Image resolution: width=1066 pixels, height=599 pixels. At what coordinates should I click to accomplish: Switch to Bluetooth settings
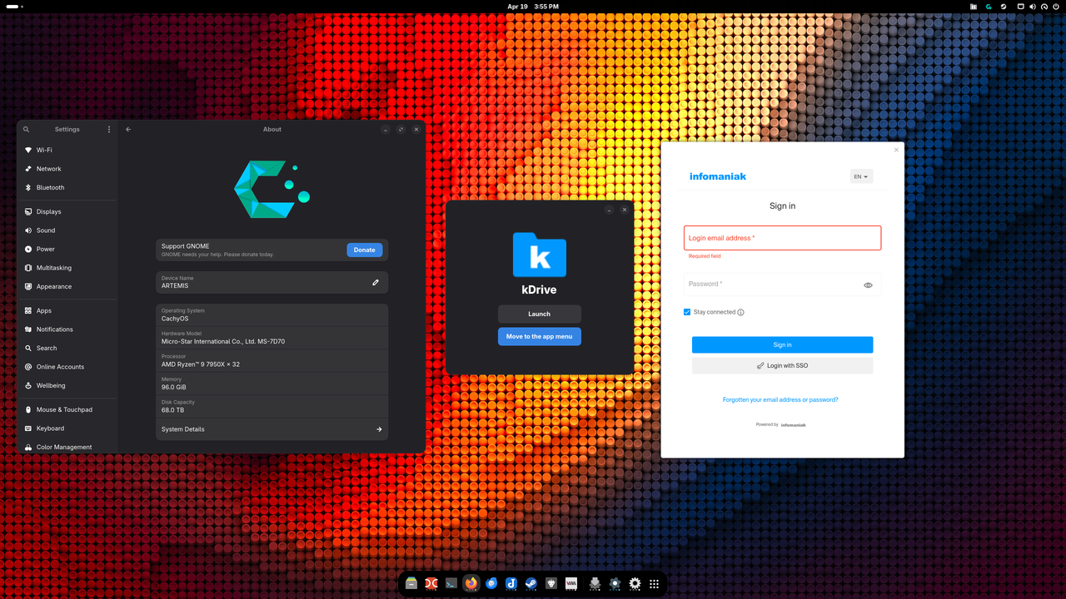coord(67,188)
